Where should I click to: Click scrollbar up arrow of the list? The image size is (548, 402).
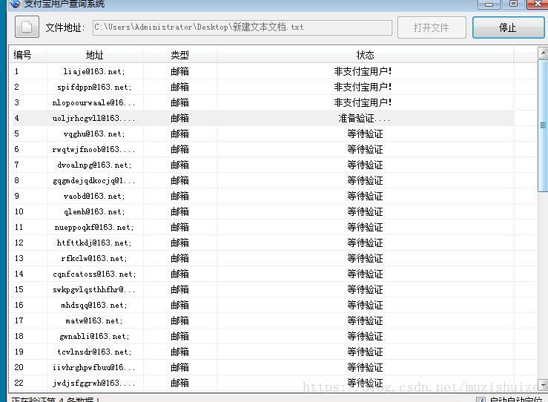[x=543, y=53]
